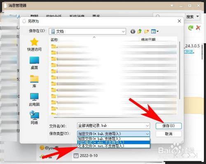Click the calendar date icon beside 2022-9-10
The width and height of the screenshot is (206, 164).
click(x=76, y=156)
